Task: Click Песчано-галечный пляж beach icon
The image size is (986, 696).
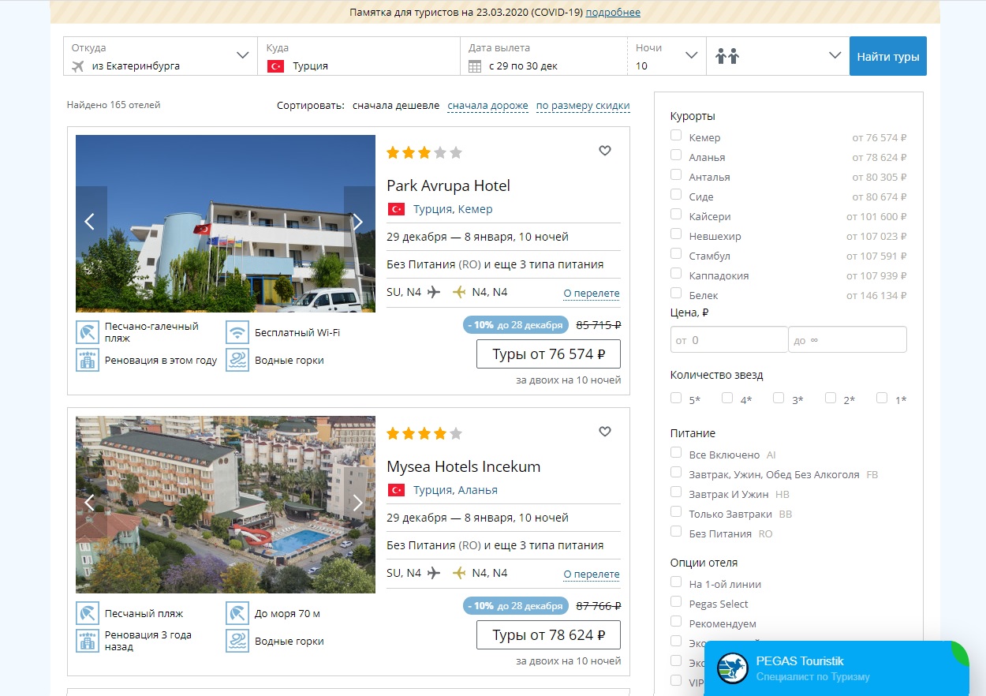Action: point(88,332)
